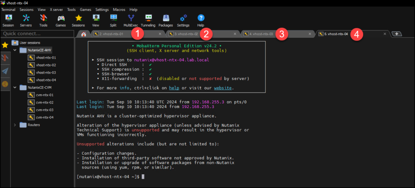The width and height of the screenshot is (415, 188).
Task: Collapse the NutanixCE-CVM folder
Action: (15, 87)
